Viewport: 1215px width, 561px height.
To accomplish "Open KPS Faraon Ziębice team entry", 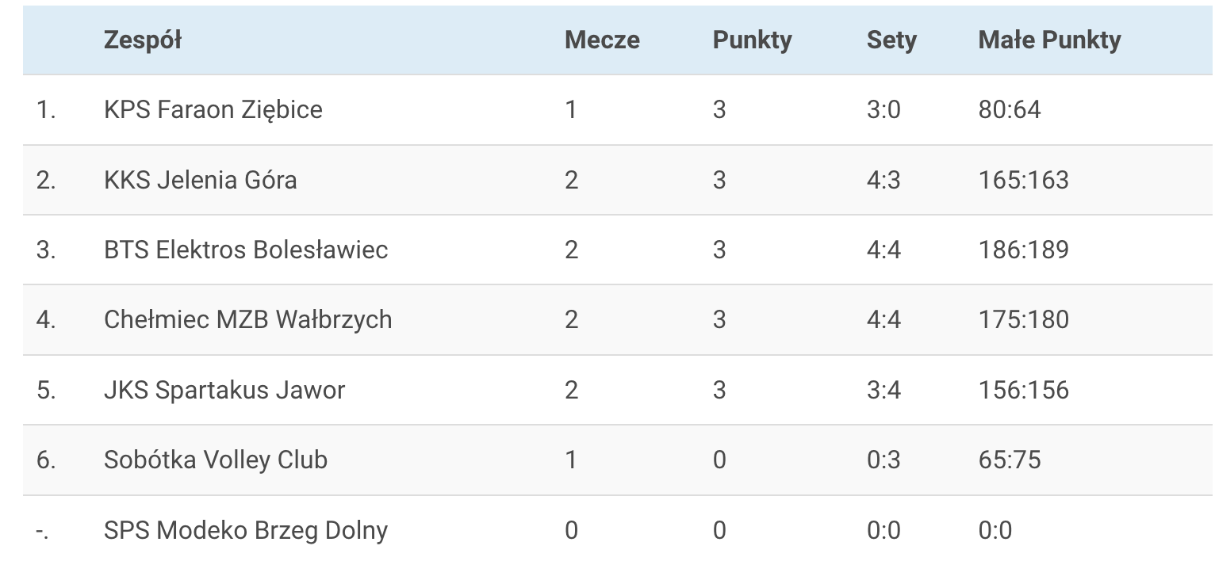I will 213,109.
